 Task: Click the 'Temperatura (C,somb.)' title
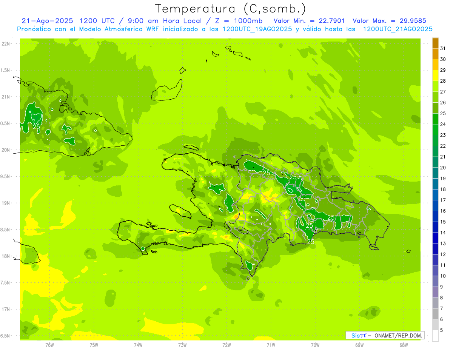[230, 9]
